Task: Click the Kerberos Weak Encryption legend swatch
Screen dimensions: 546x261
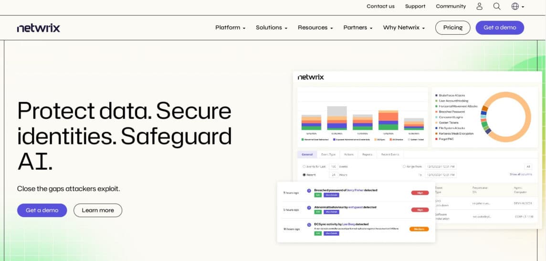Action: pos(436,134)
